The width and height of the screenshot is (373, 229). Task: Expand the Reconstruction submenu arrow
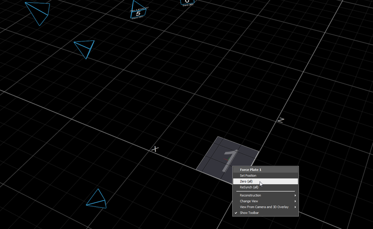[x=295, y=195]
